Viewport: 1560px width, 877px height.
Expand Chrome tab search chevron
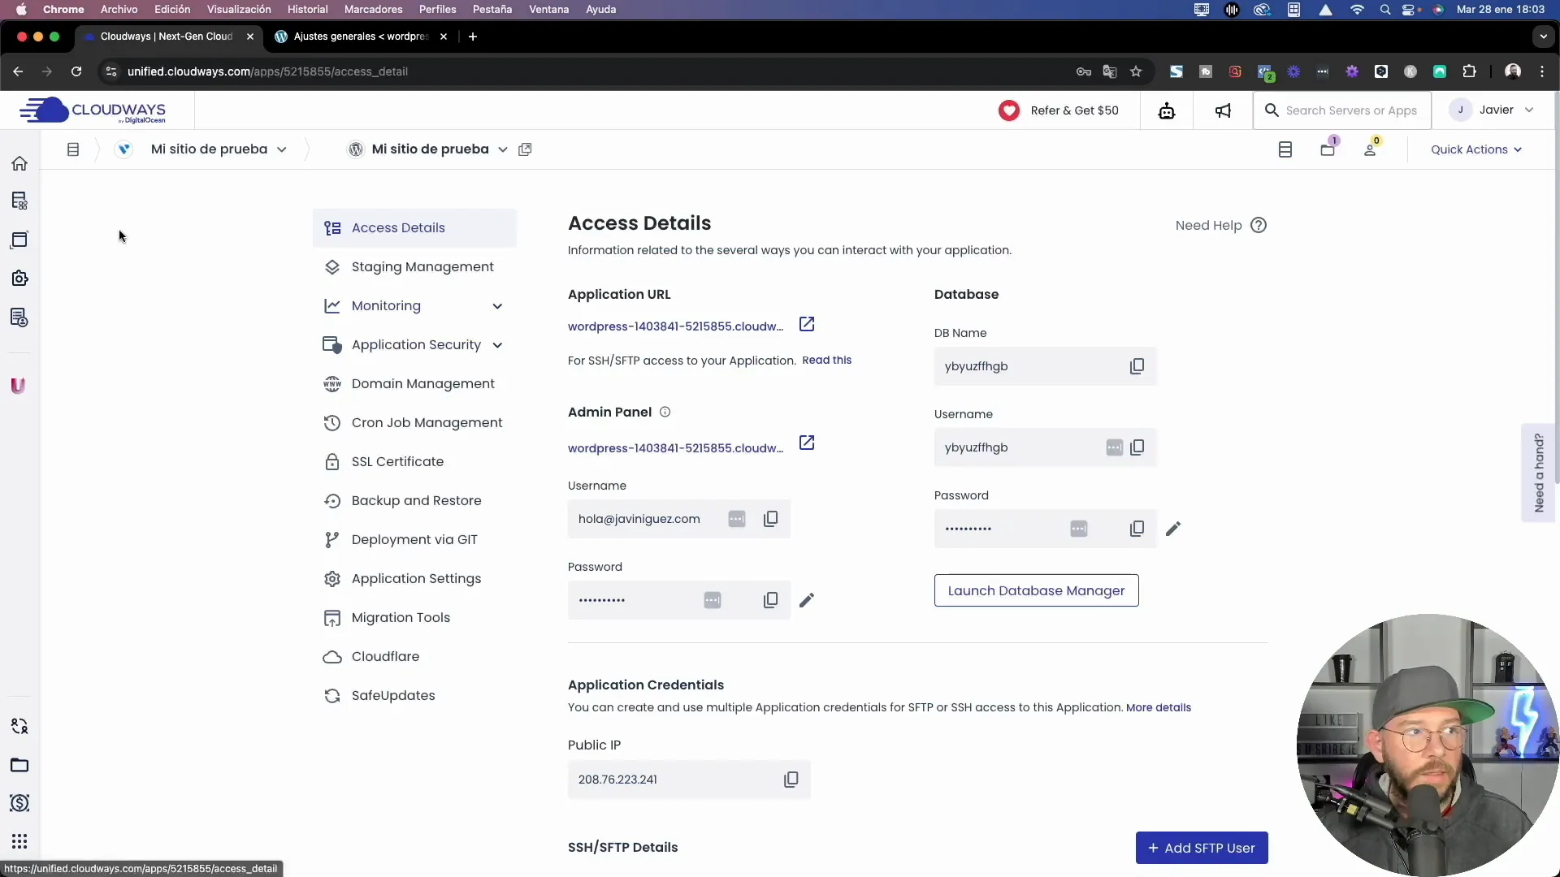pos(1543,37)
